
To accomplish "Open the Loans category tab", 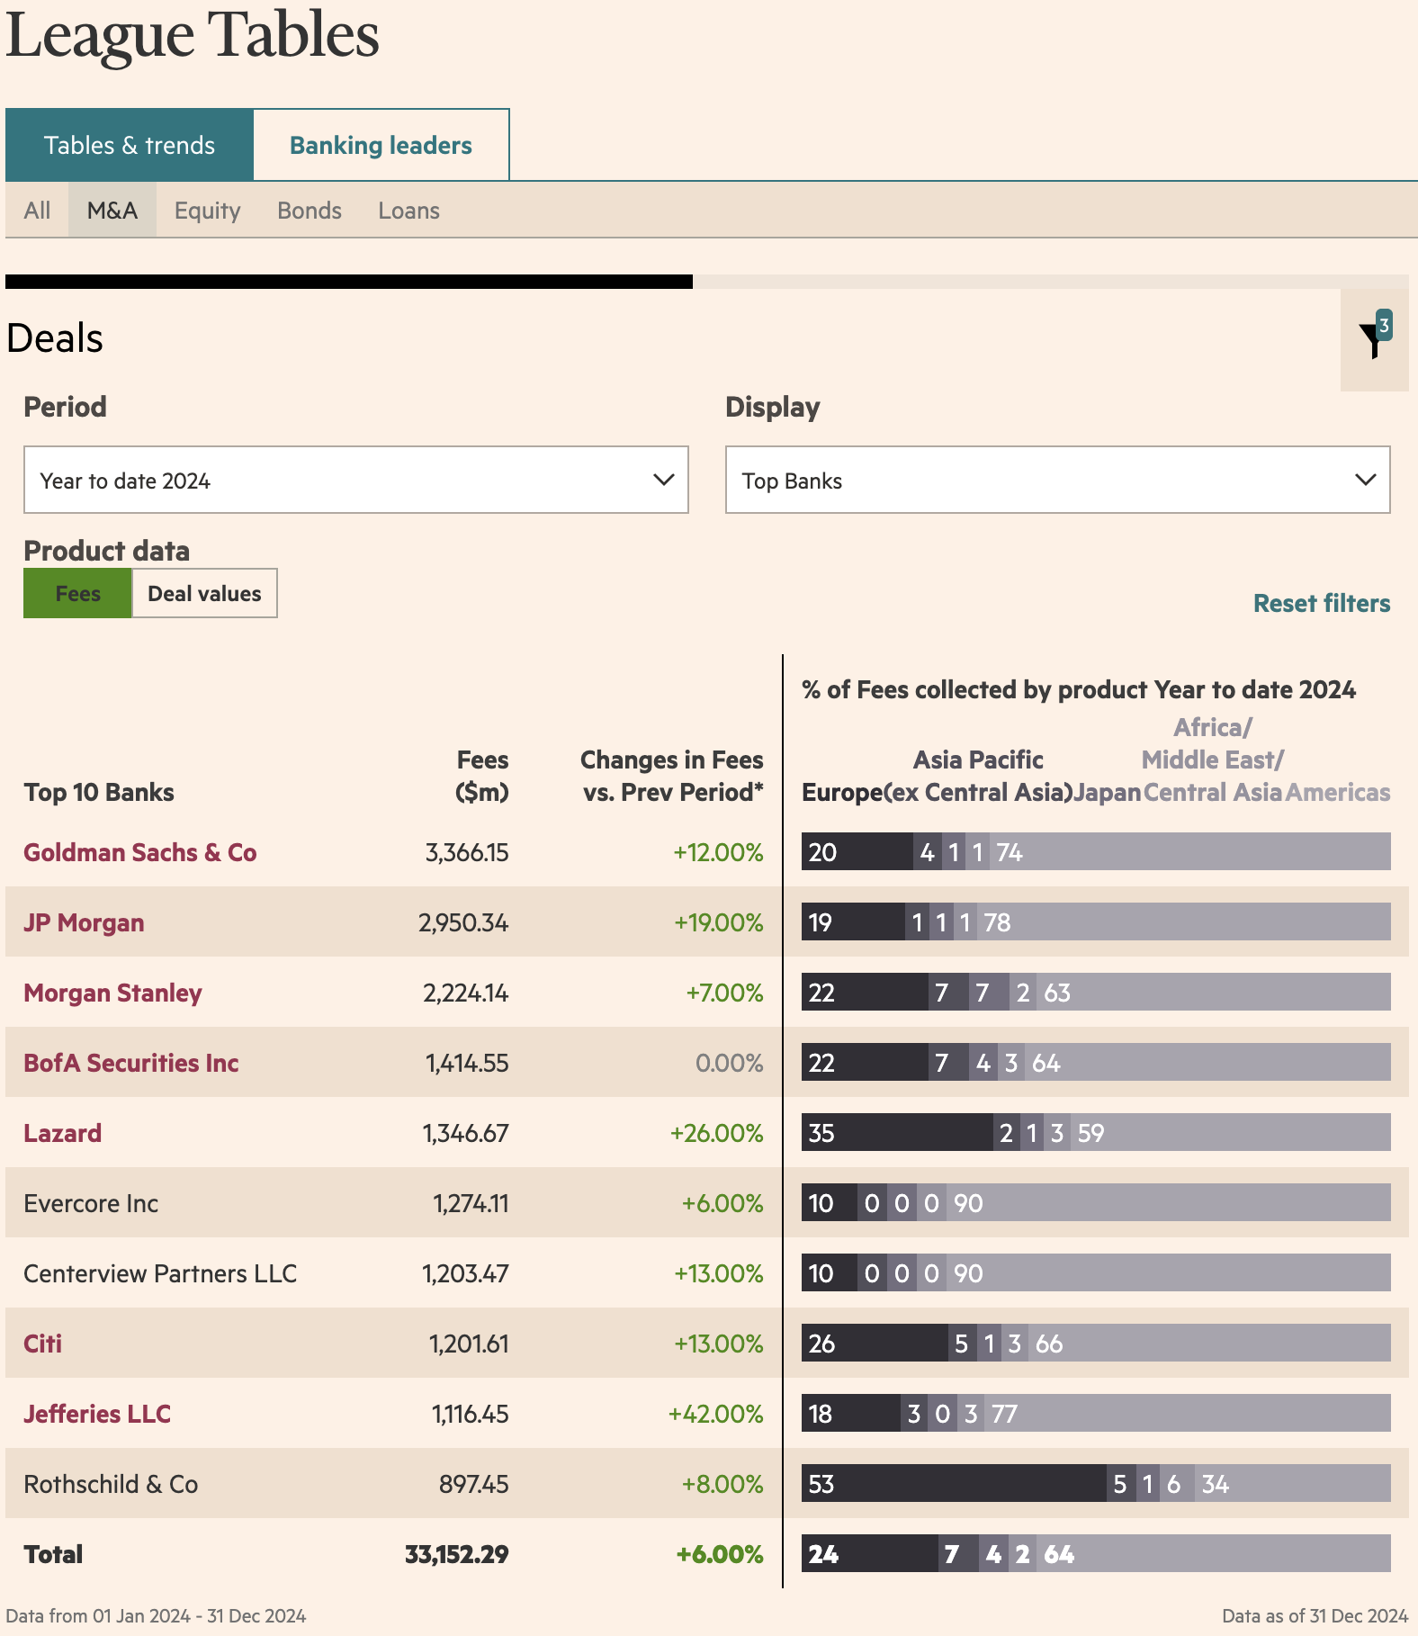I will [x=408, y=211].
